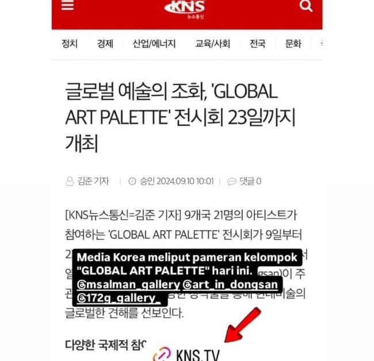The height and width of the screenshot is (361, 374).
Task: Tap the red arrow sticker
Action: click(242, 325)
